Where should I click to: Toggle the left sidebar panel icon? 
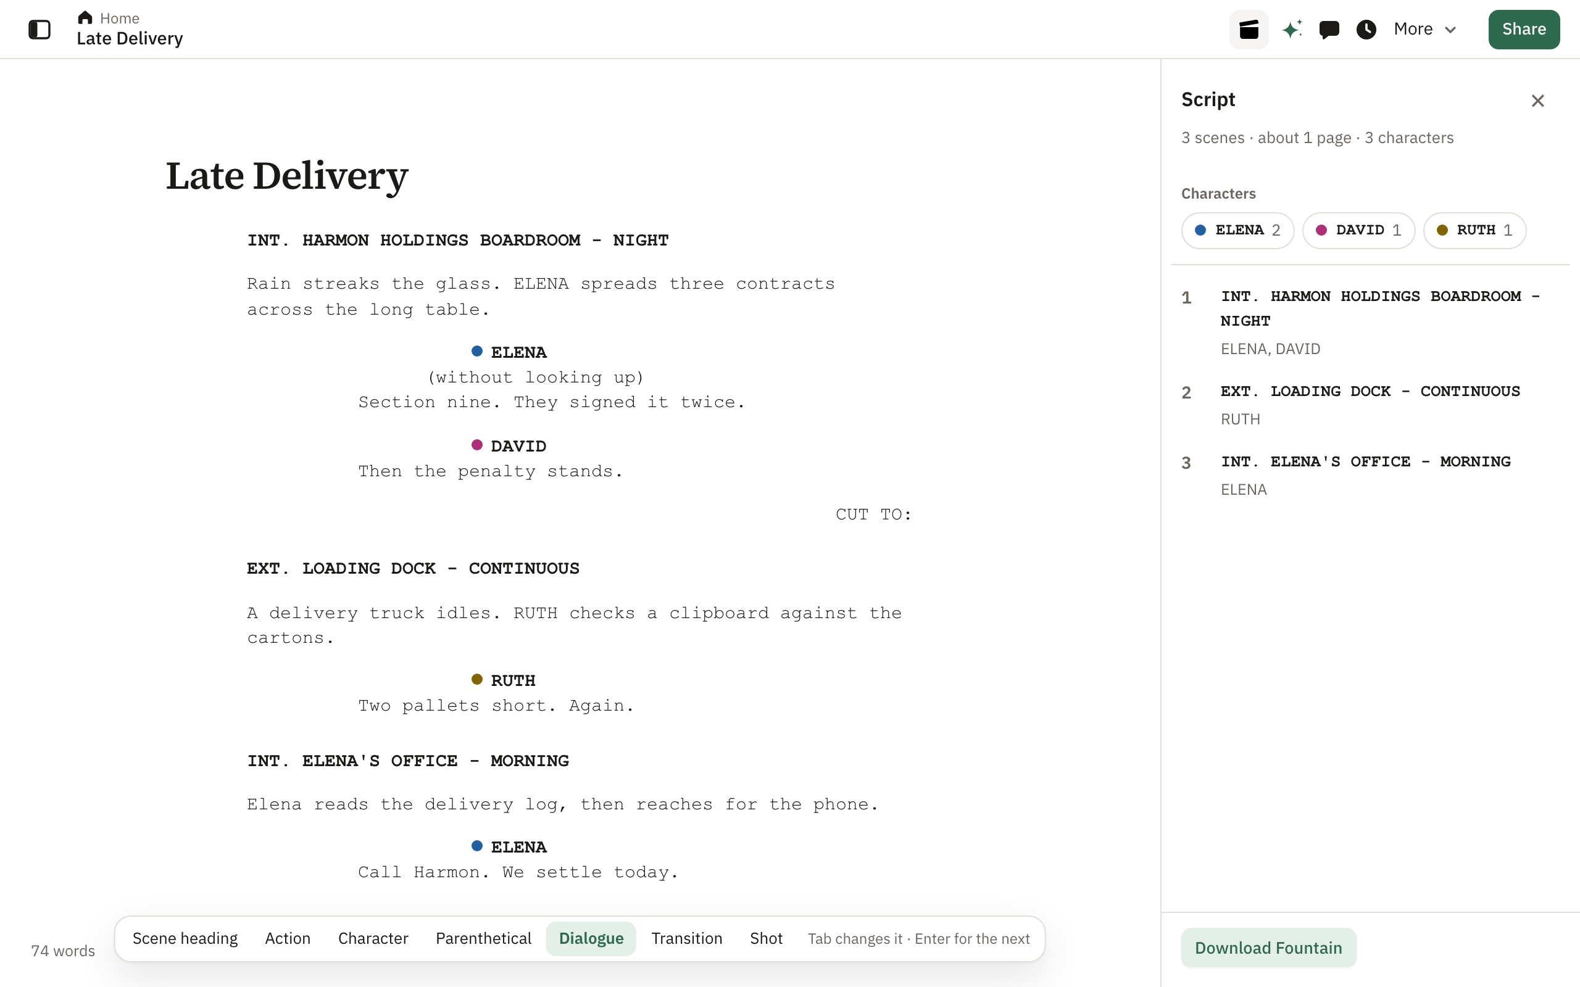pos(39,30)
